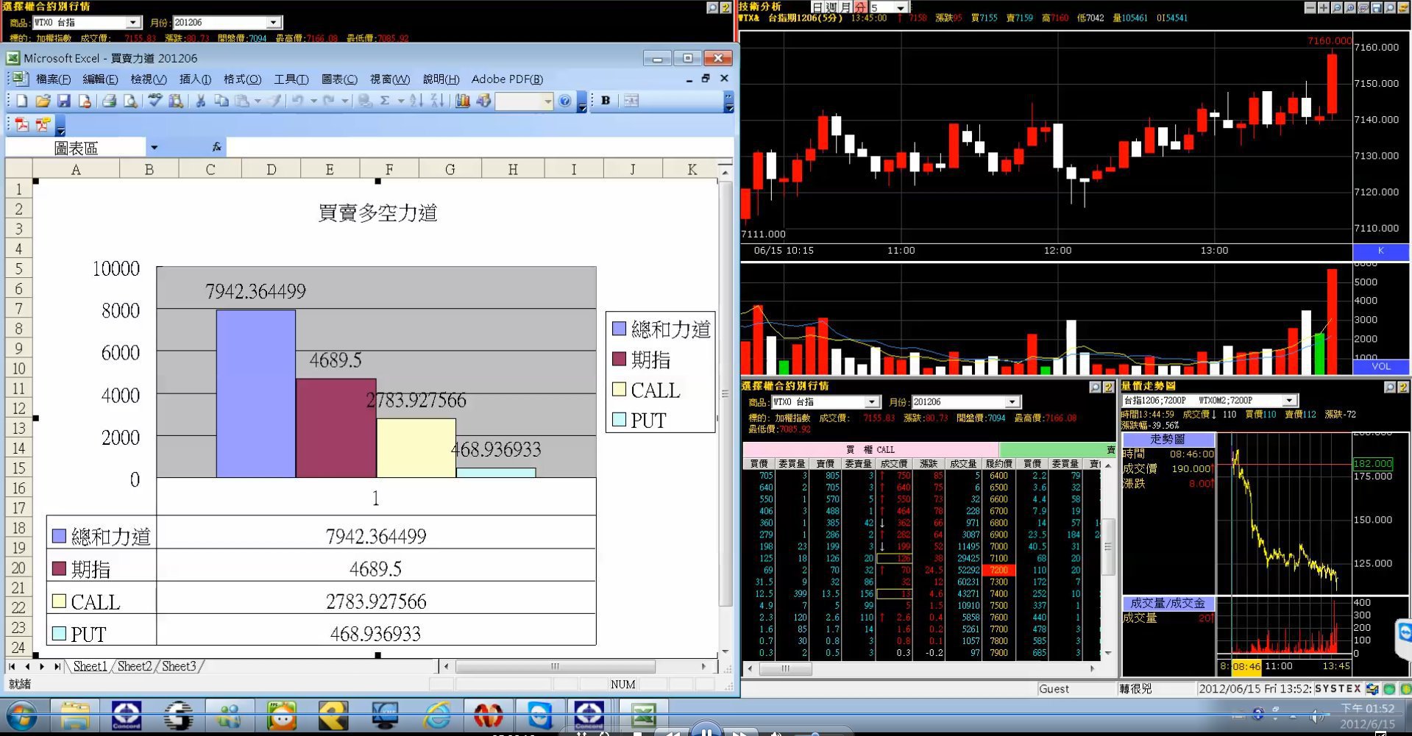This screenshot has height=736, width=1412.
Task: Open the minute interval dropdown showing 5
Action: [901, 7]
